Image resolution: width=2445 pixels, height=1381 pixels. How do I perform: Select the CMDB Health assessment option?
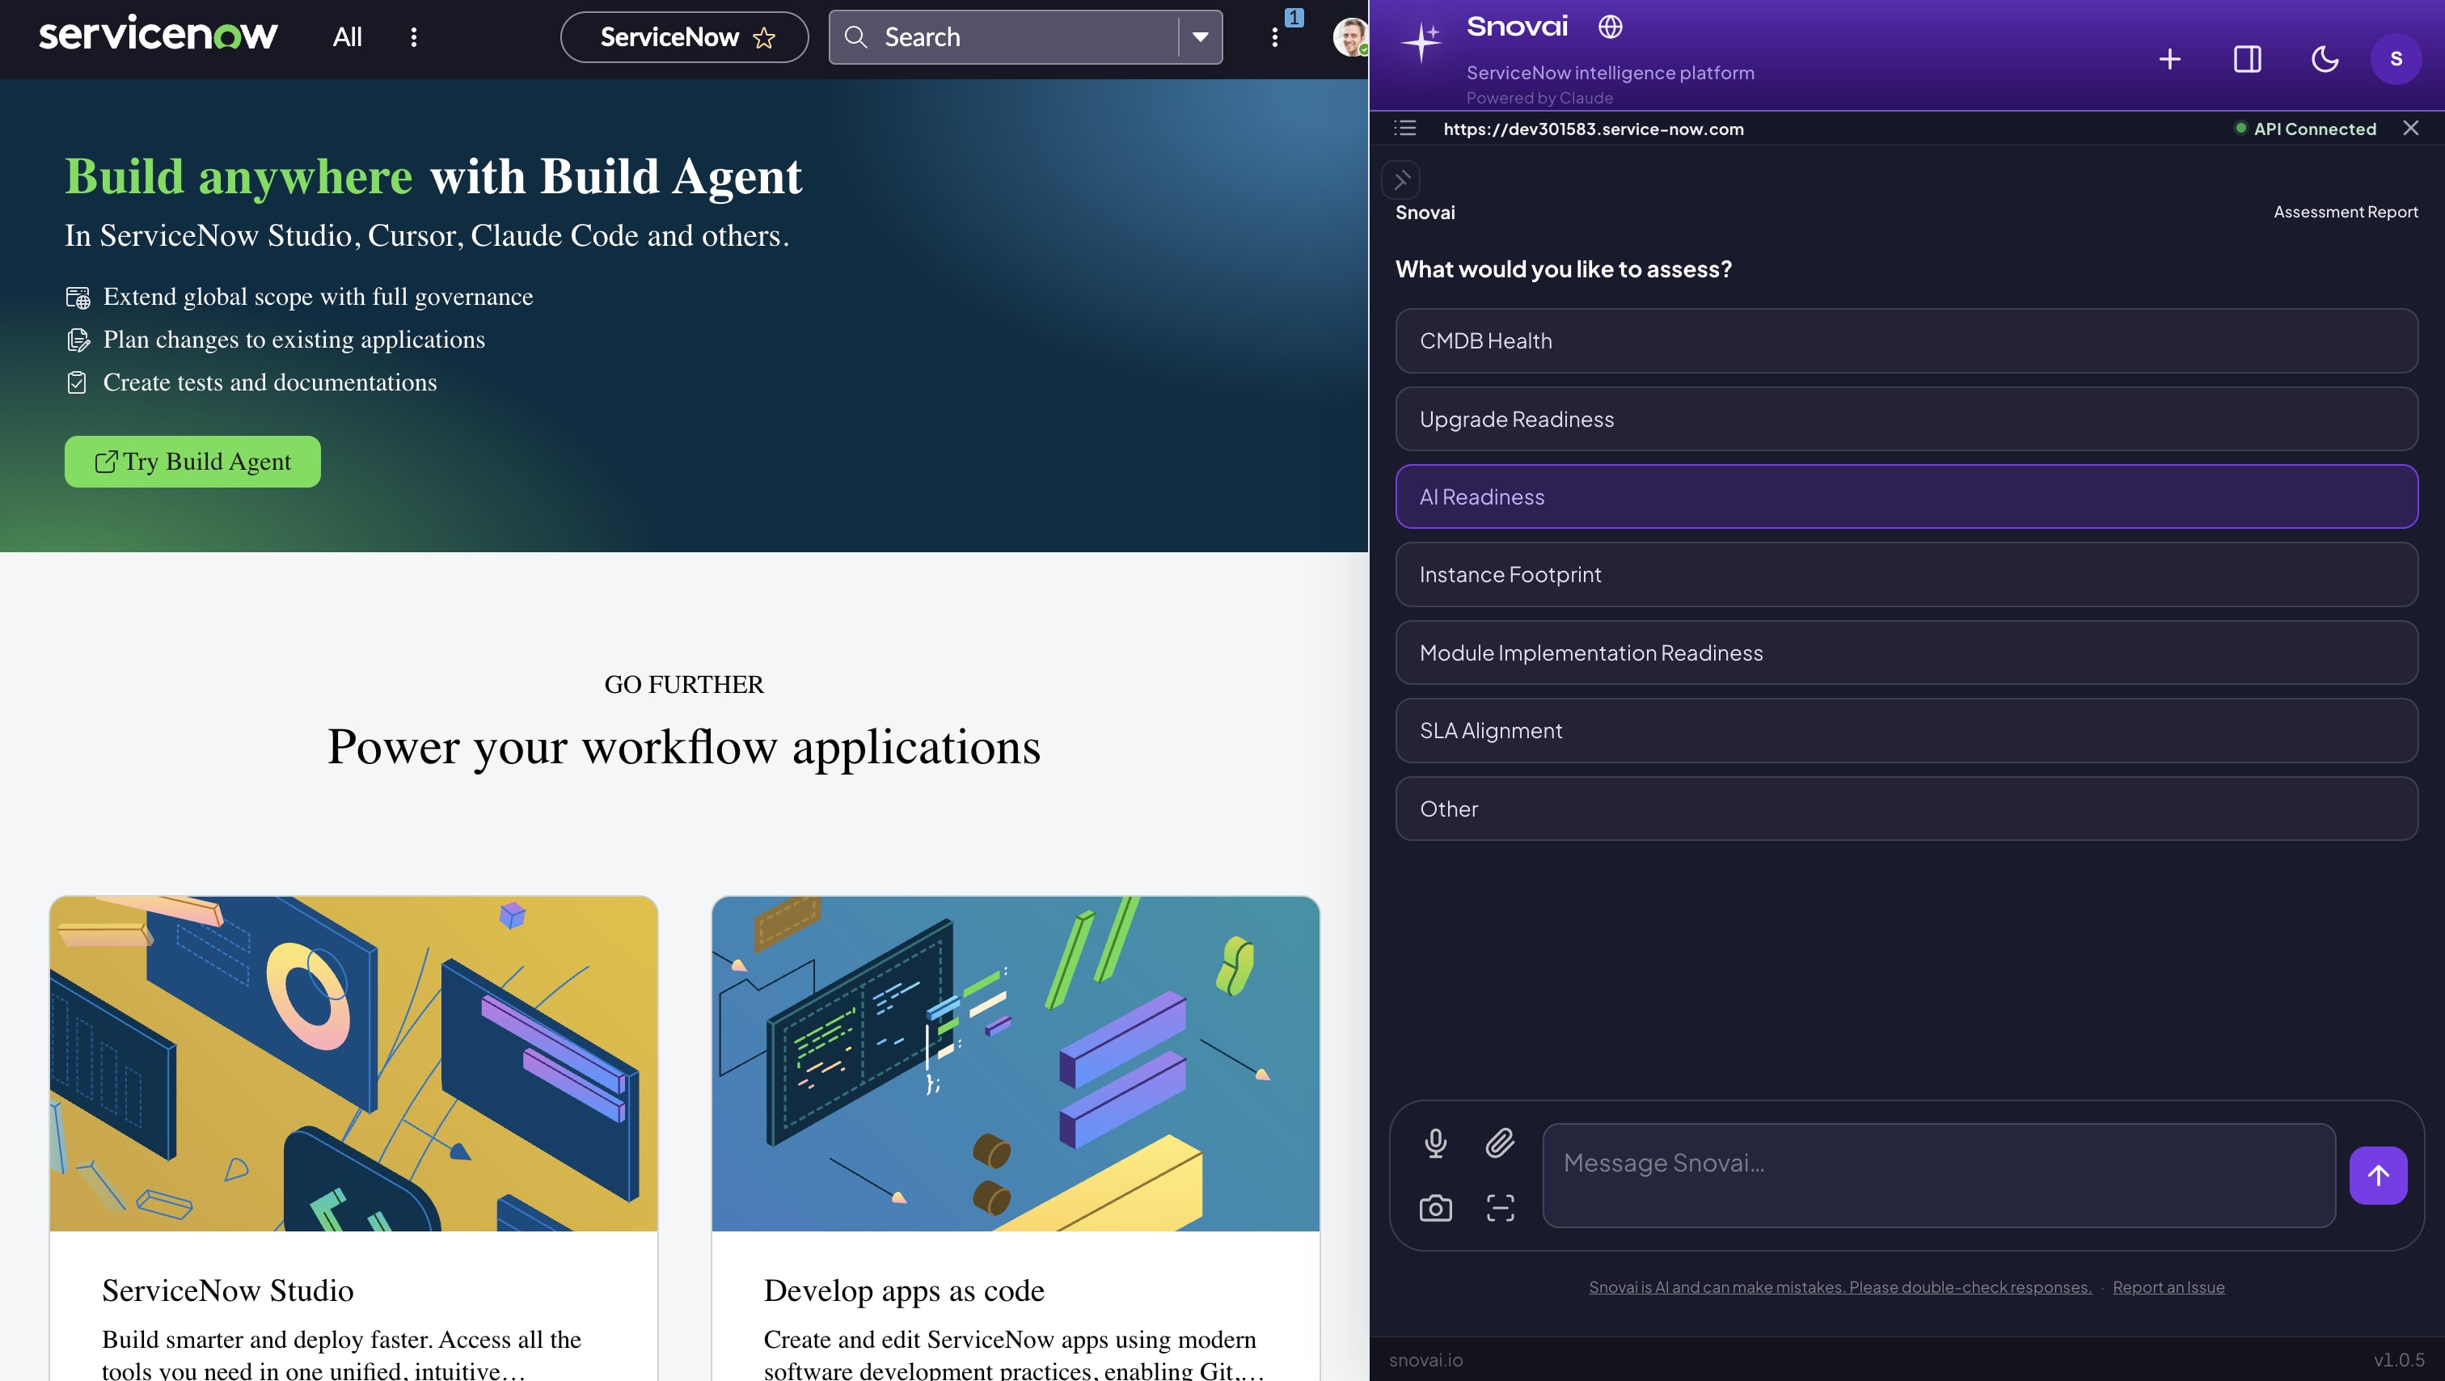pyautogui.click(x=1906, y=340)
